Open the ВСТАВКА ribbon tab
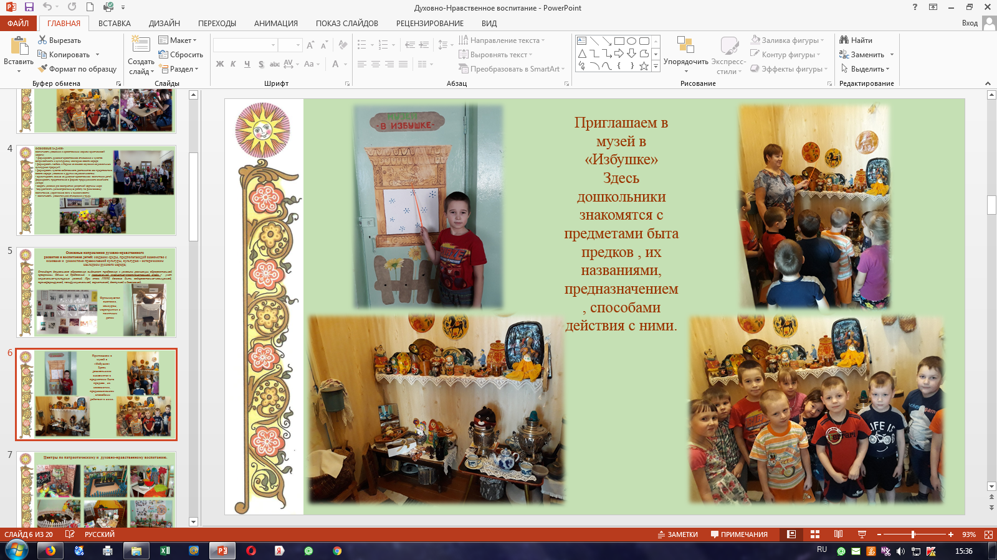 point(115,24)
